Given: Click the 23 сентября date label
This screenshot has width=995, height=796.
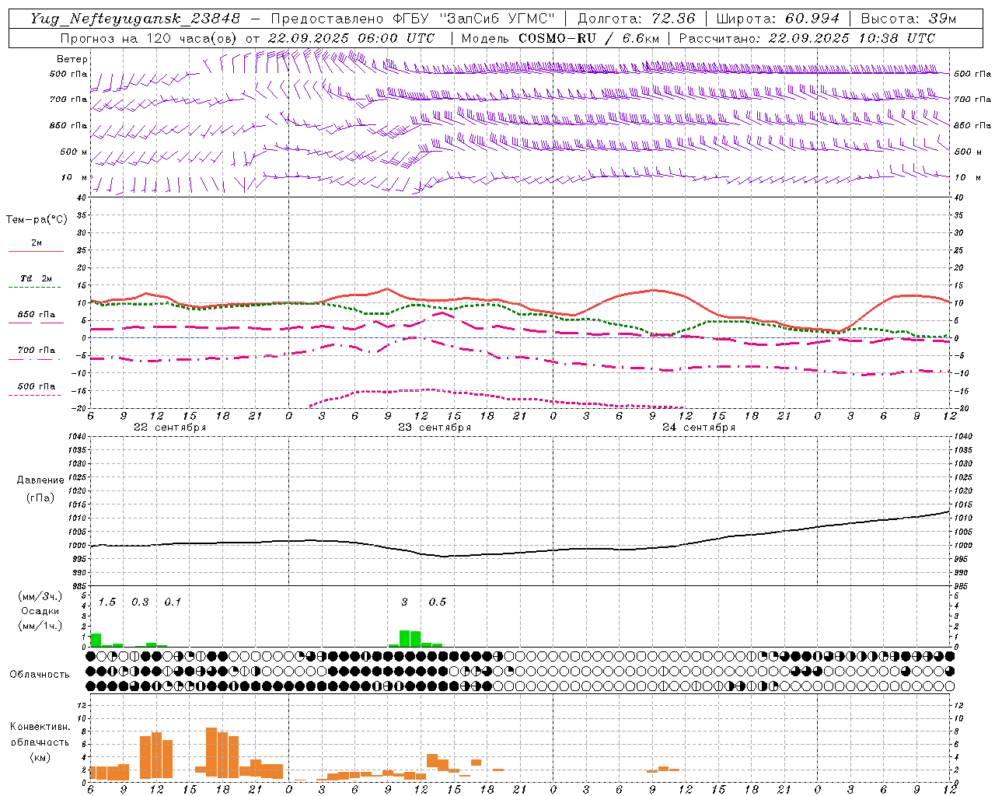Looking at the screenshot, I should click(x=435, y=428).
